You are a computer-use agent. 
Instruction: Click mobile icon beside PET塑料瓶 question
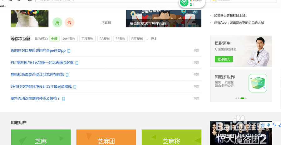(77, 63)
